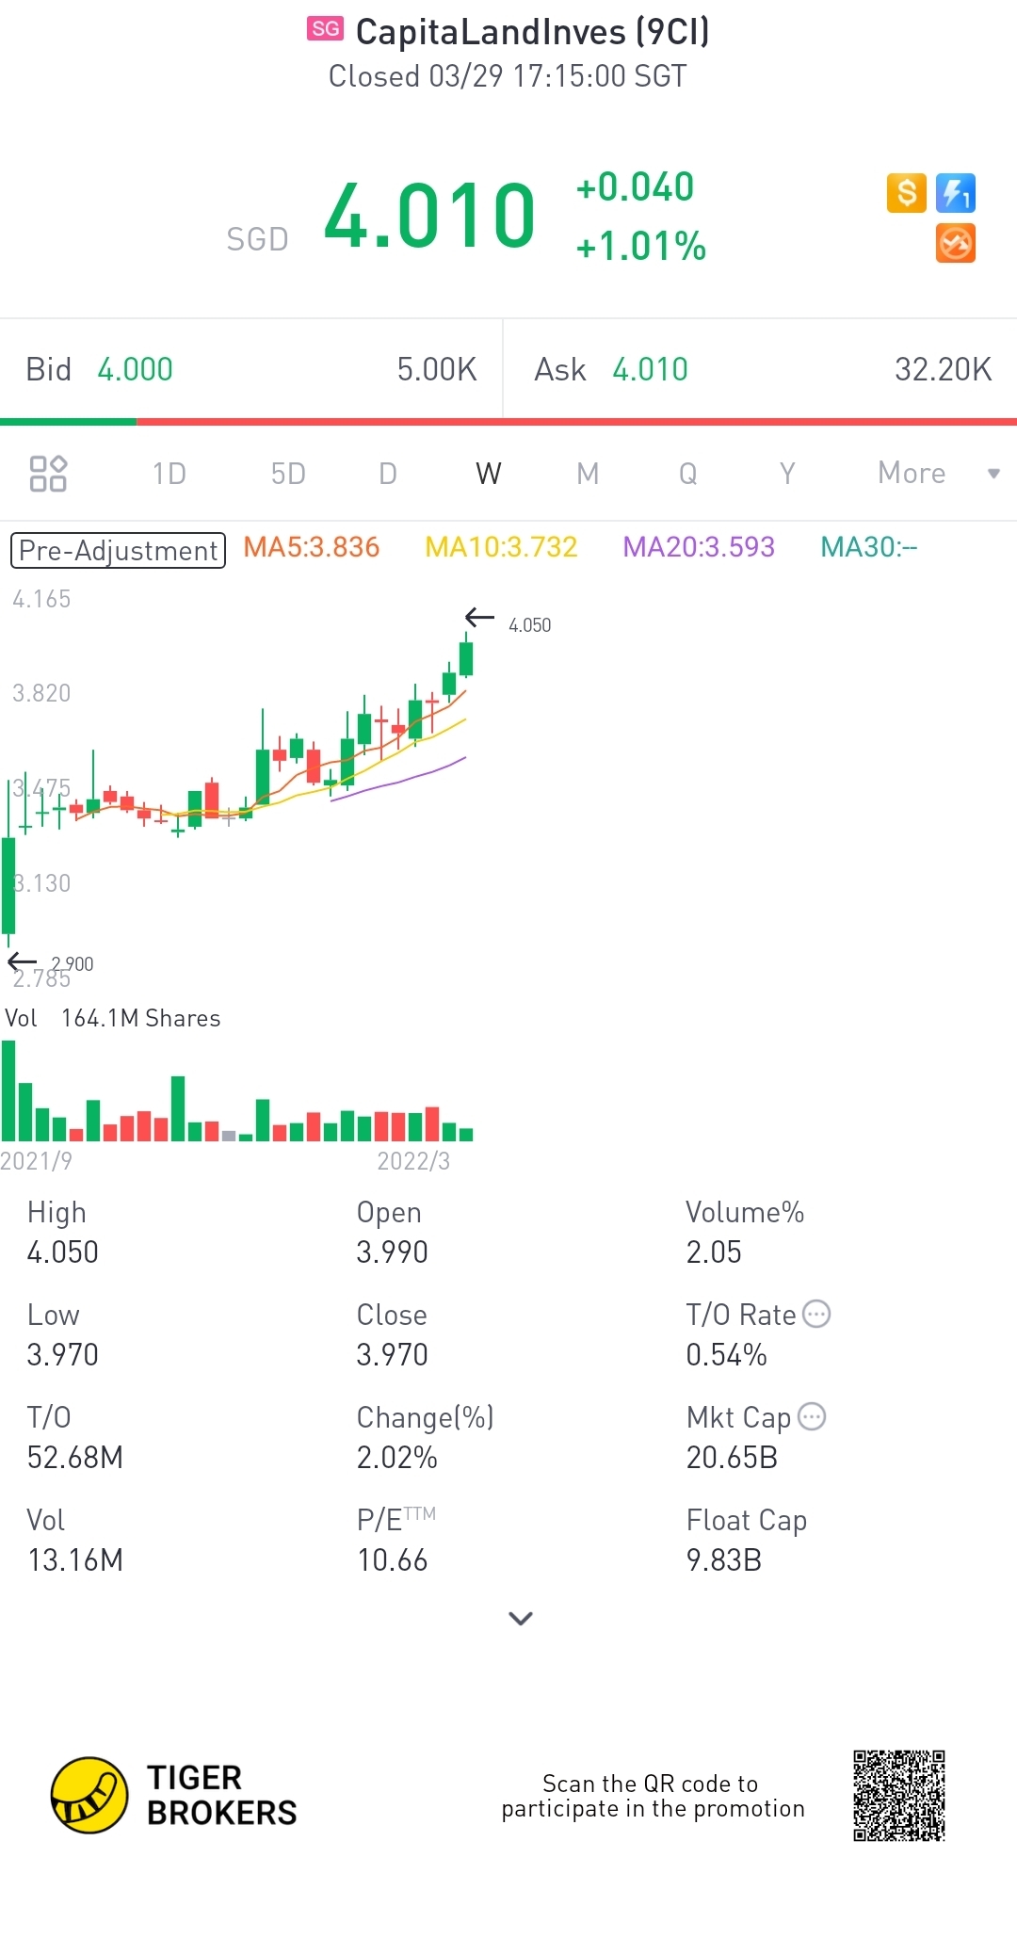Tap the Ask price 4.010
Viewport: 1017px width, 1938px height.
point(650,369)
